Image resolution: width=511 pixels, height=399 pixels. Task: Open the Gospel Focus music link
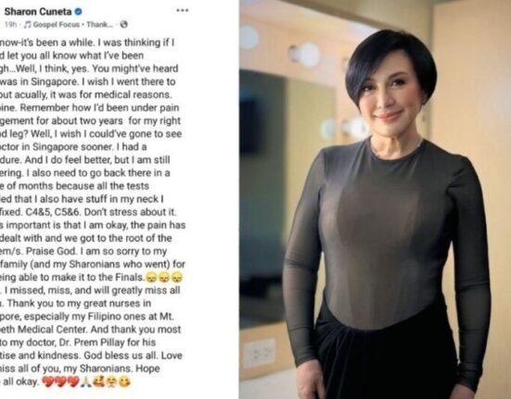coord(56,24)
